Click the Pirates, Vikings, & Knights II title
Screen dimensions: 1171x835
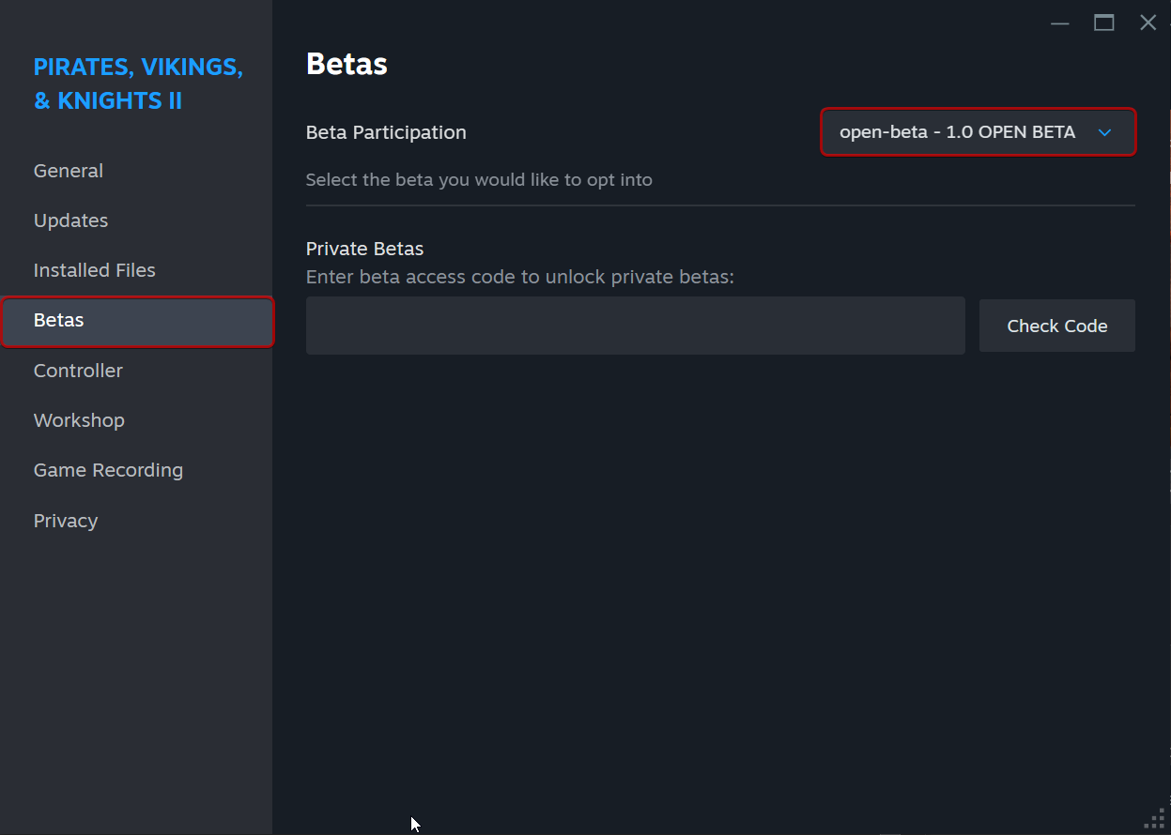(138, 83)
